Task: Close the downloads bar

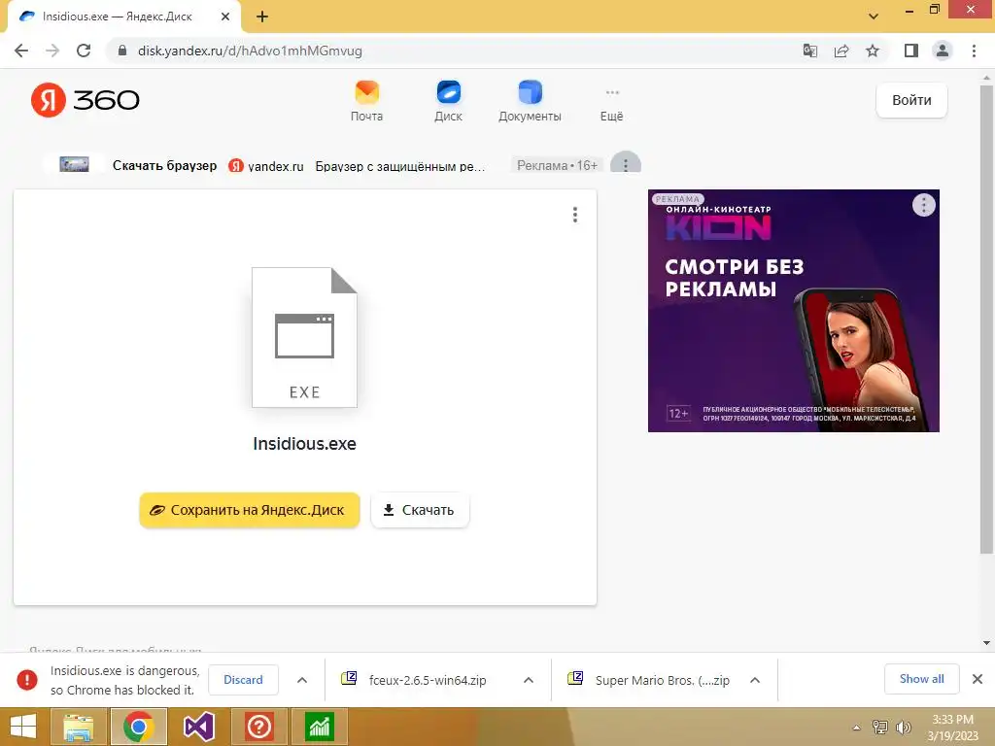Action: 978,679
